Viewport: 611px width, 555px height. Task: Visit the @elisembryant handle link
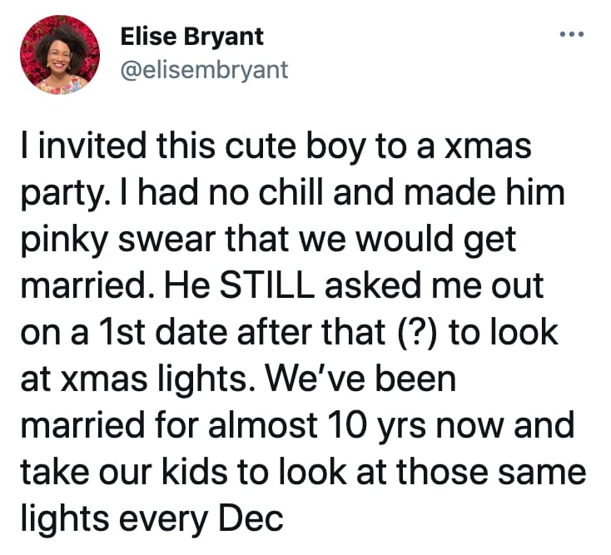[204, 70]
